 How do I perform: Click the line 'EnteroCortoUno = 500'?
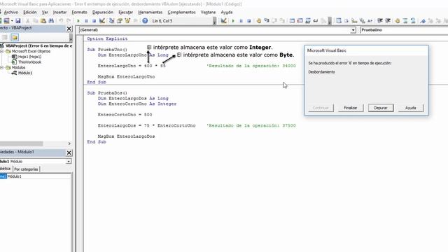[x=125, y=115]
